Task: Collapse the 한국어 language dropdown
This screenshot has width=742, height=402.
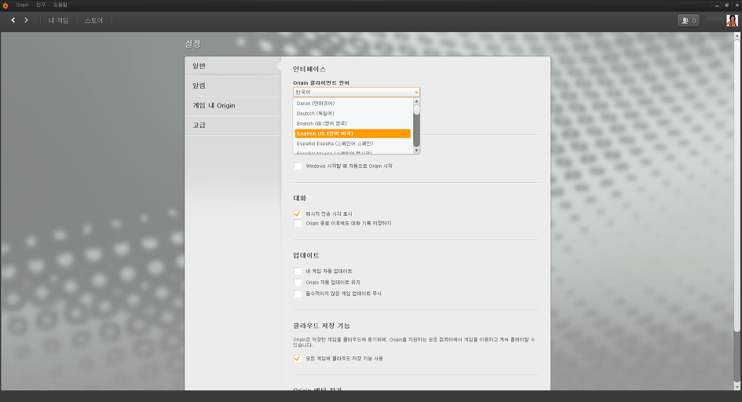Action: click(356, 92)
